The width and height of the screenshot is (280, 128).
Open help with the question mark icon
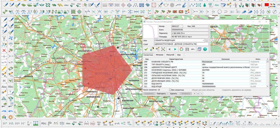[x=205, y=49]
